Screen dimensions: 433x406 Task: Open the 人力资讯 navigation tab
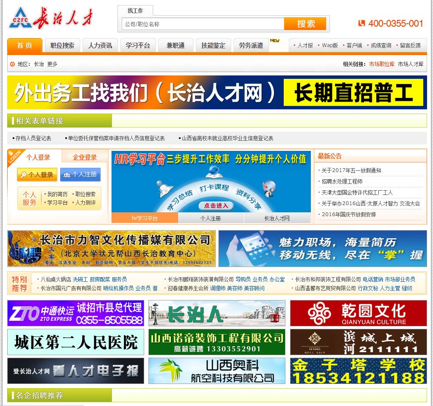point(100,45)
